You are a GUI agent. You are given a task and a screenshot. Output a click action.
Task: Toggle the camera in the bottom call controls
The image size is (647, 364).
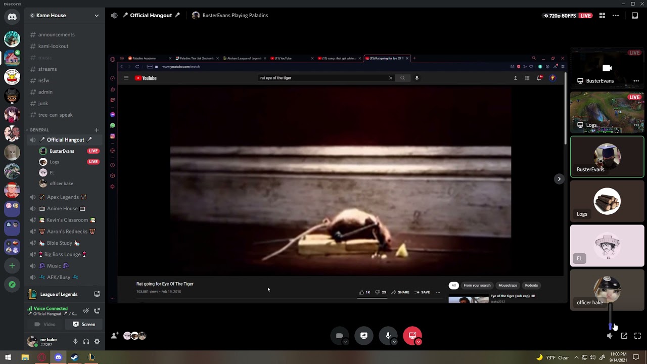click(340, 336)
